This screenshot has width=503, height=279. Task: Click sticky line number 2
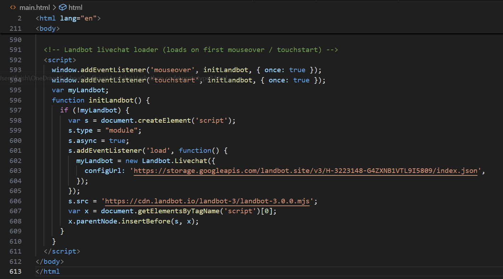pos(20,18)
